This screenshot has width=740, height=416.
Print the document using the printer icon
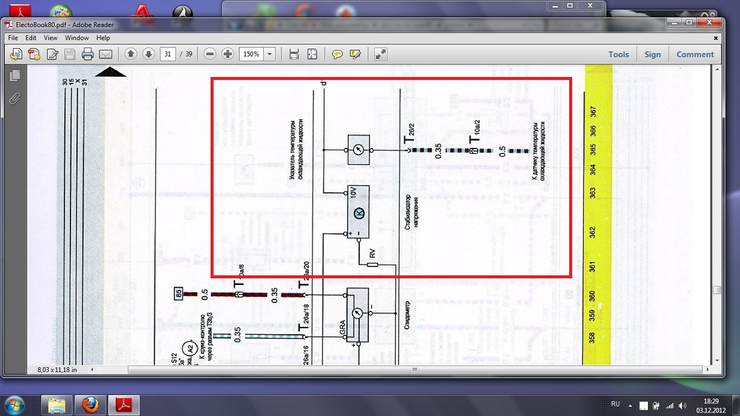coord(88,54)
